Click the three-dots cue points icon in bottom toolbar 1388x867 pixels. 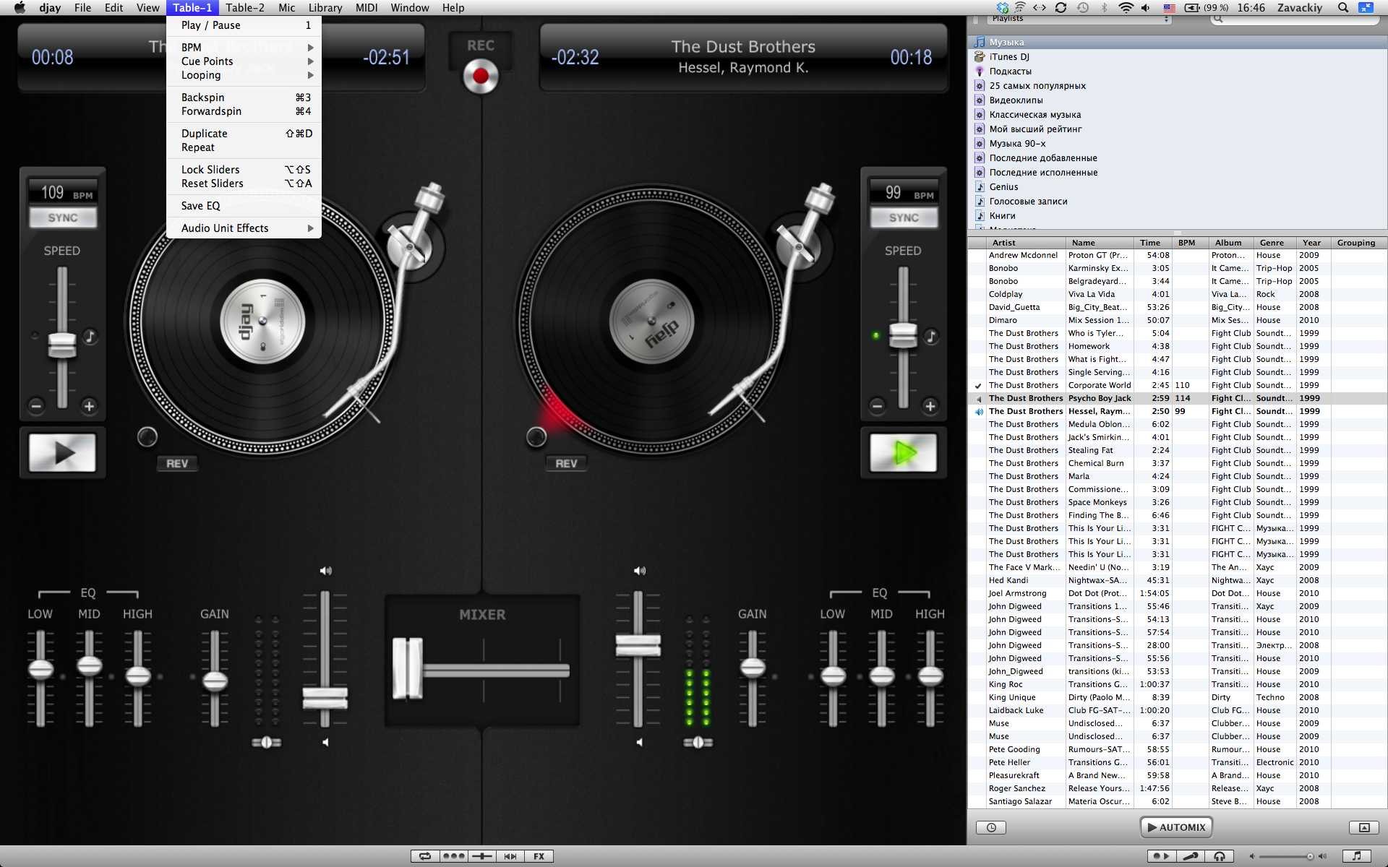coord(453,856)
